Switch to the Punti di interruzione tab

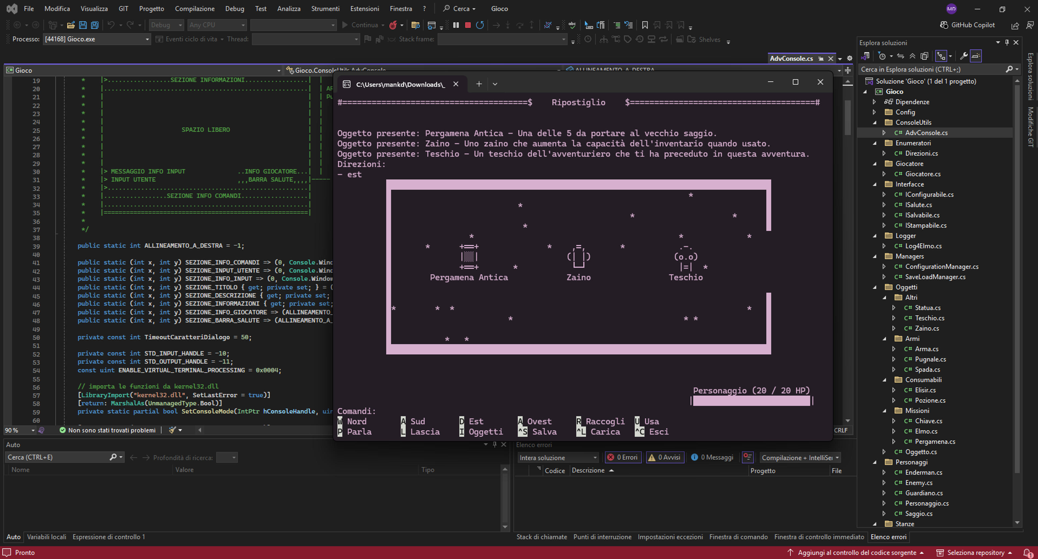click(603, 537)
